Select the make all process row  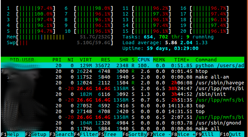coord(123,129)
